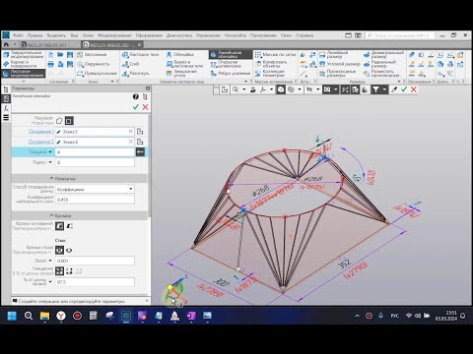Screen dimensions: 473x354
Task: Click the pencil icon in the view toolbar
Action: pyautogui.click(x=394, y=89)
